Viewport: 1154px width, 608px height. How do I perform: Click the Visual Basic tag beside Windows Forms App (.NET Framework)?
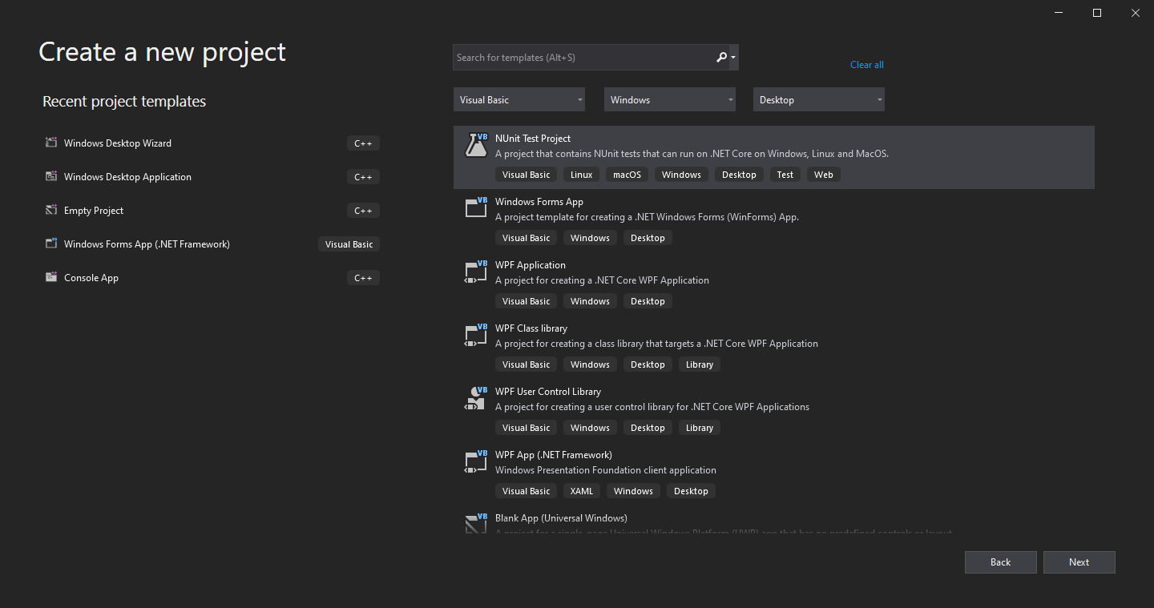(x=349, y=244)
